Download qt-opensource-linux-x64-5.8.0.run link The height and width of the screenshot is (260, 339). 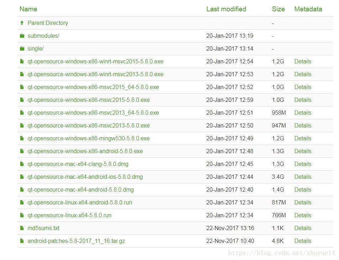[70, 215]
